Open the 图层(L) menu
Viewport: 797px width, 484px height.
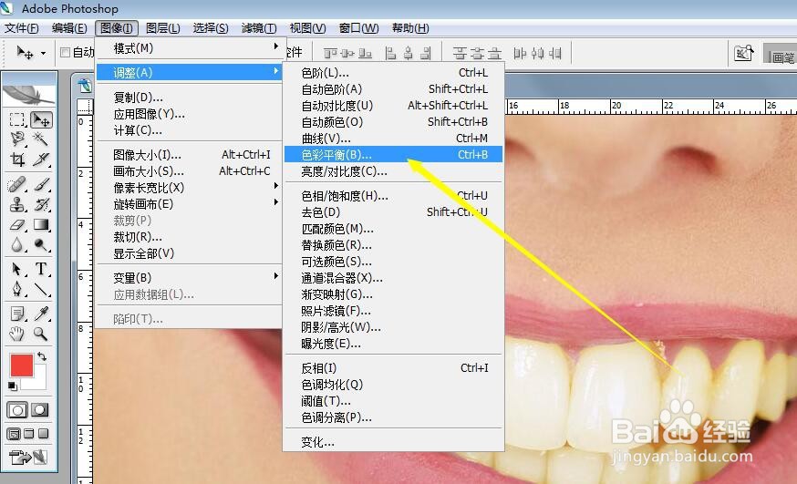click(x=162, y=28)
